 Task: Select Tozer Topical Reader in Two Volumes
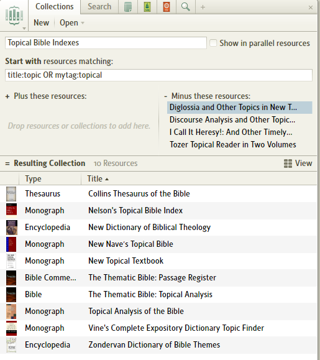pos(233,145)
